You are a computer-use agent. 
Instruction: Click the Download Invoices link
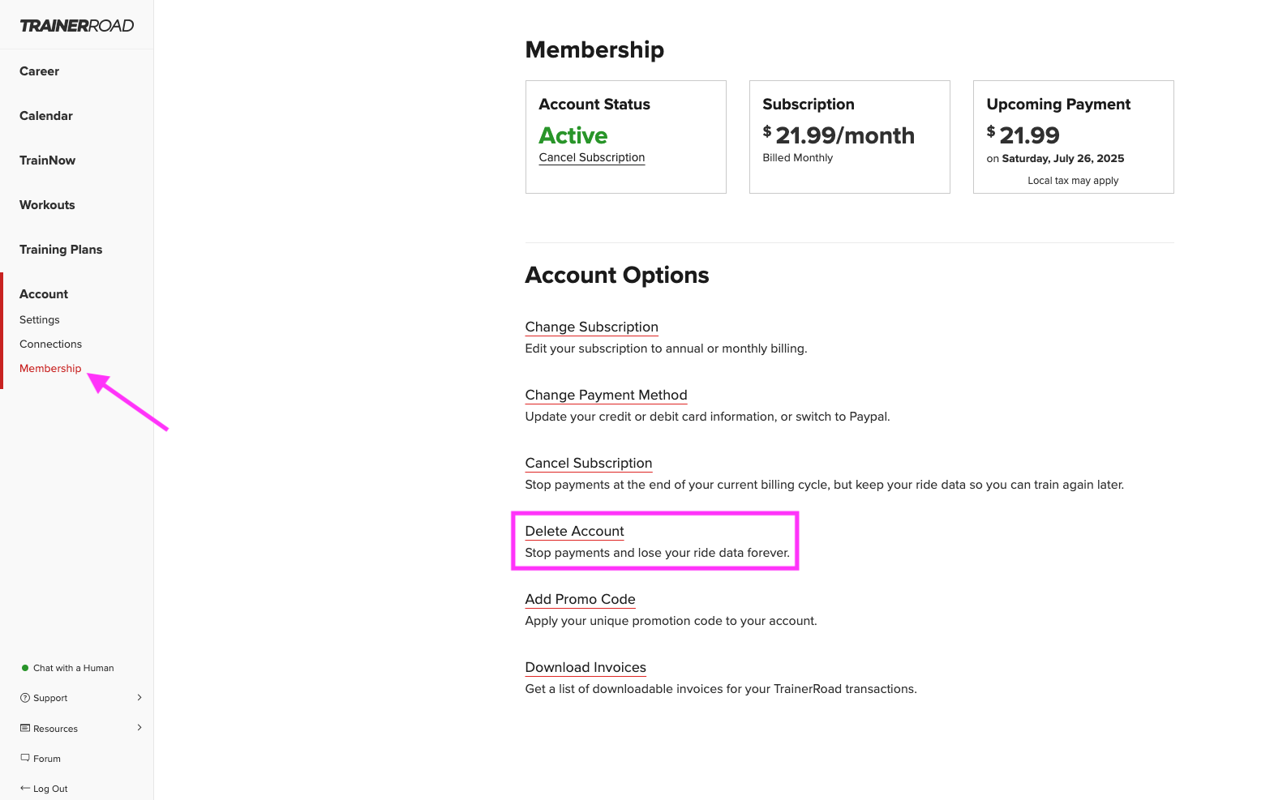click(586, 667)
